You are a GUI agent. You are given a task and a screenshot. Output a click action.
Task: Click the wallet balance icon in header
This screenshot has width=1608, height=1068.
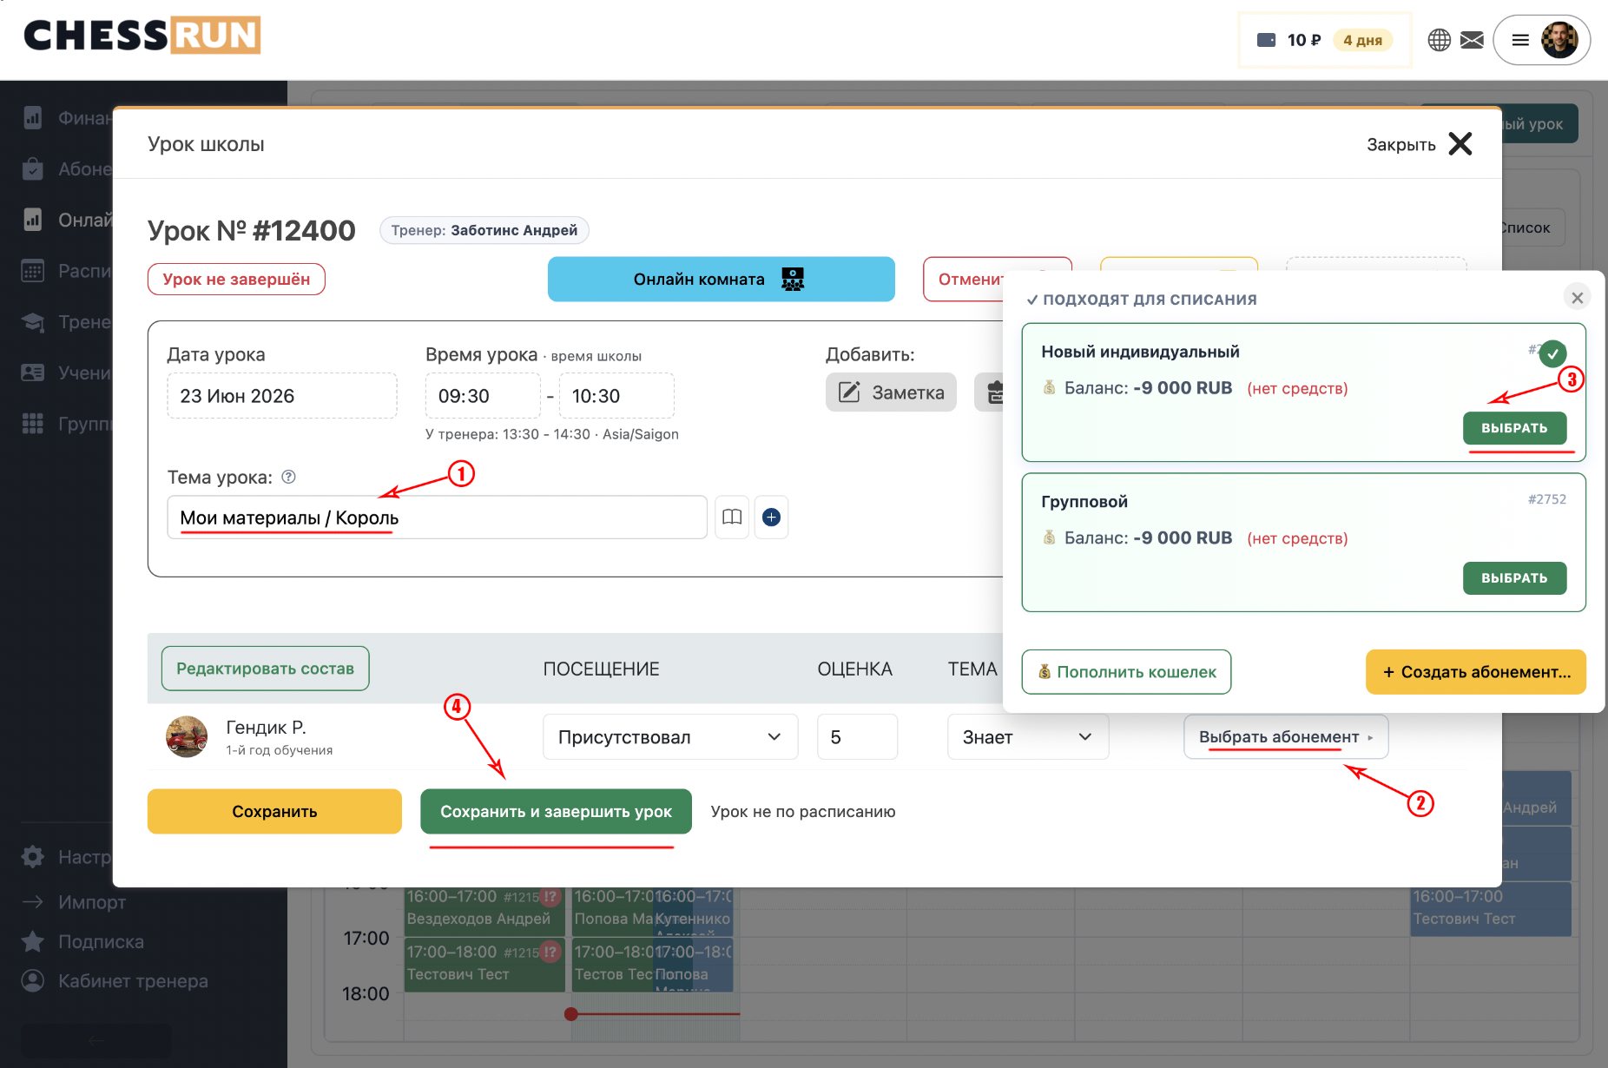point(1267,40)
